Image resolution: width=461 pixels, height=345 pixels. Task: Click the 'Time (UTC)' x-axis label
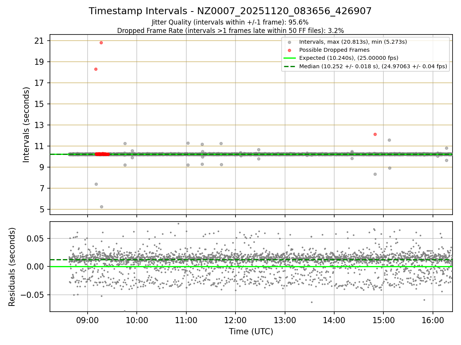pyautogui.click(x=251, y=332)
